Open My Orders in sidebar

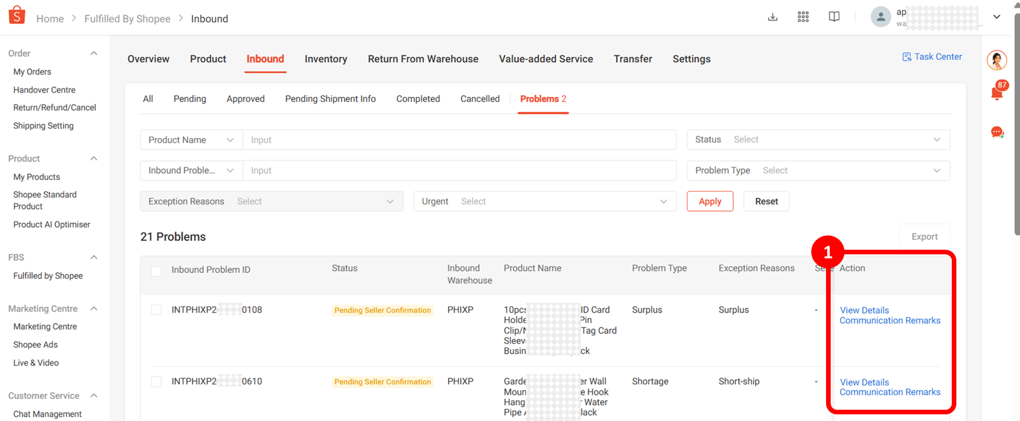32,72
